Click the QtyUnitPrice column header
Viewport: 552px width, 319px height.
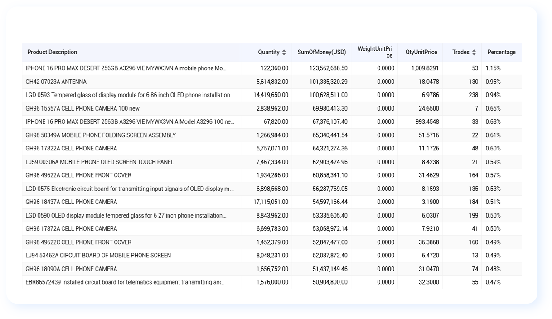tap(421, 53)
